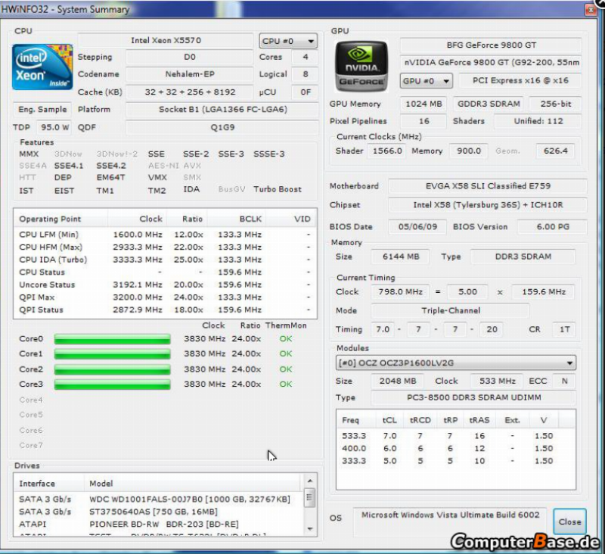Click the GDDR3 SDRAM field
The image size is (605, 554).
coord(488,104)
